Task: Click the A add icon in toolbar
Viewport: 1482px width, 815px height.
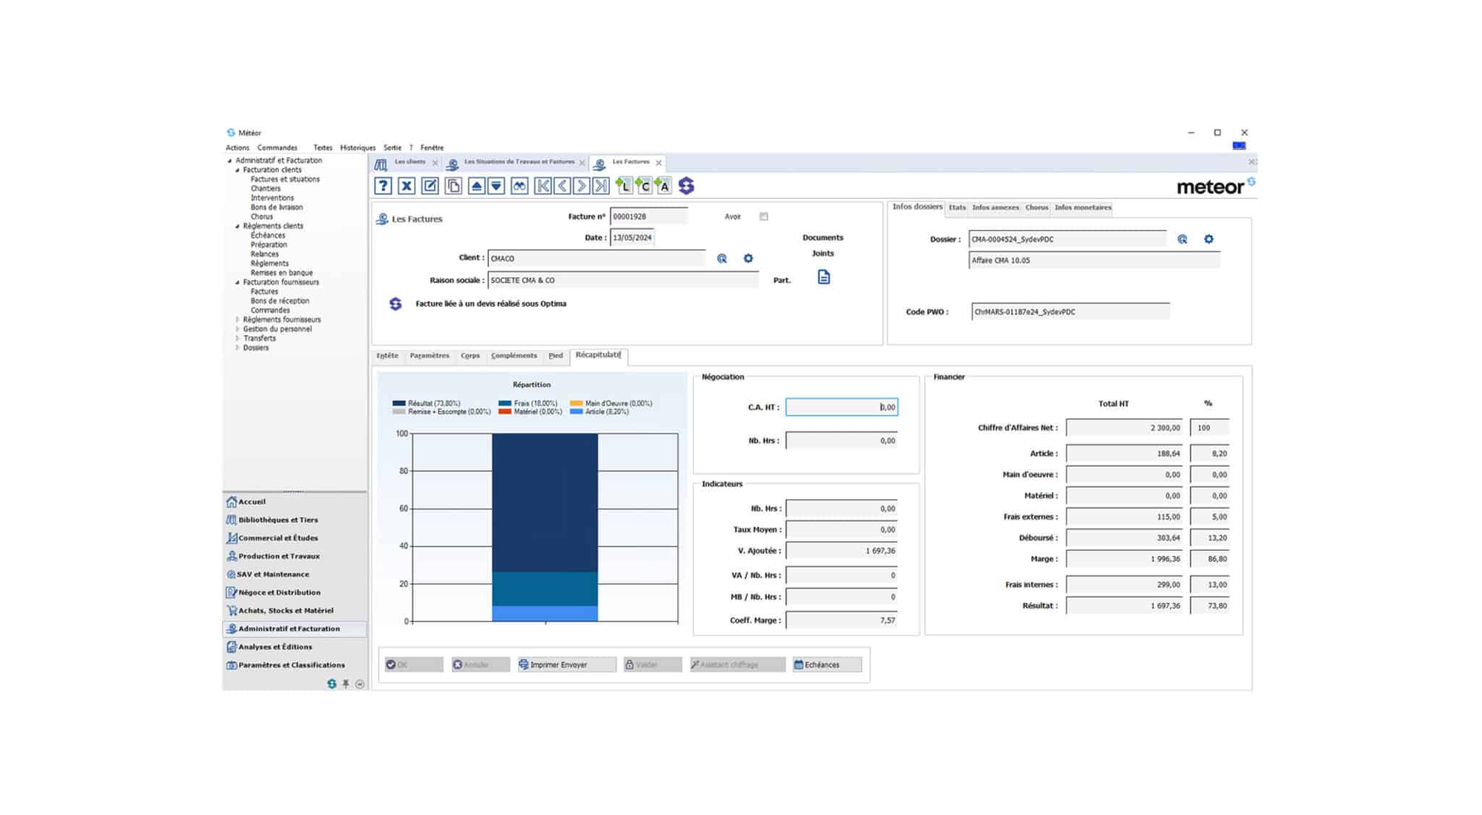Action: [x=663, y=186]
